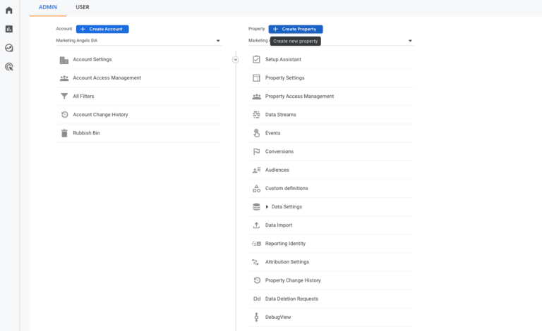Click the Setup Assistant checkbox icon
Image resolution: width=542 pixels, height=331 pixels.
pos(256,59)
